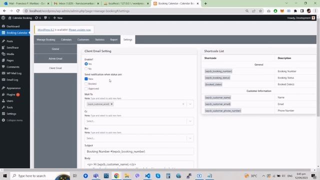Click the taskbar search box
The image size is (320, 180).
pos(40,175)
